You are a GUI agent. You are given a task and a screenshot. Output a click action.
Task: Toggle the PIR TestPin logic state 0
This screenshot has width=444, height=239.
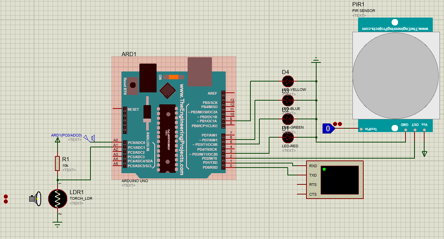point(329,128)
